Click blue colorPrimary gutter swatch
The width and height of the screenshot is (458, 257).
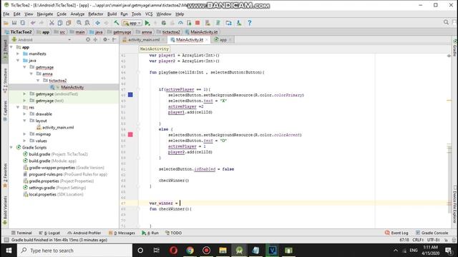(130, 95)
